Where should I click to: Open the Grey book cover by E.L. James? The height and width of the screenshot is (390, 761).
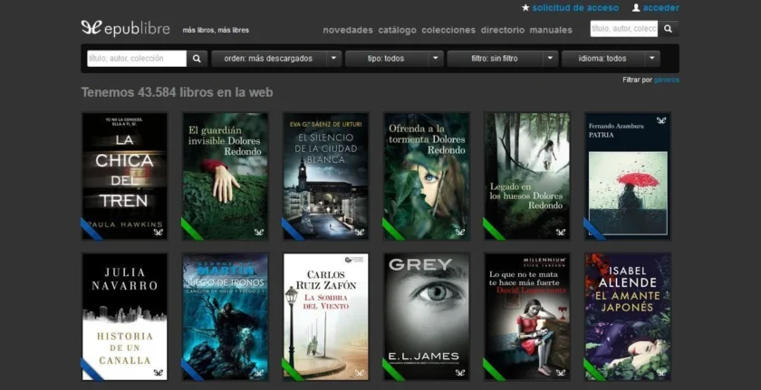coord(427,317)
